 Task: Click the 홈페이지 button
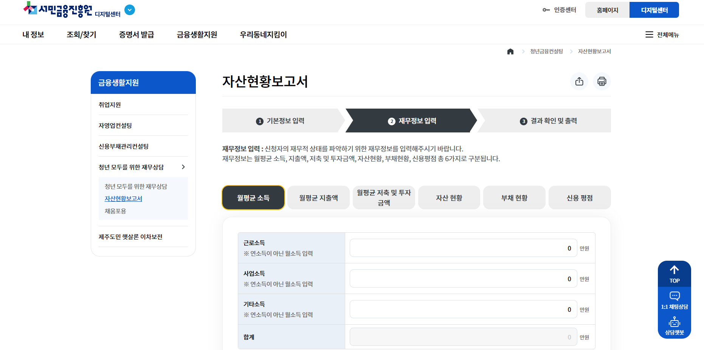(x=607, y=9)
